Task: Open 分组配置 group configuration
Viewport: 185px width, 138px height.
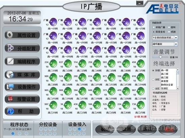Action: [22, 48]
